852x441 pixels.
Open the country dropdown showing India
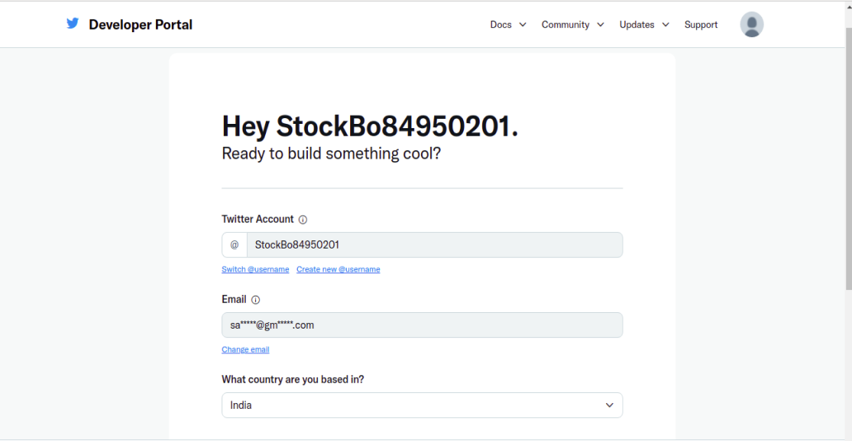(422, 405)
